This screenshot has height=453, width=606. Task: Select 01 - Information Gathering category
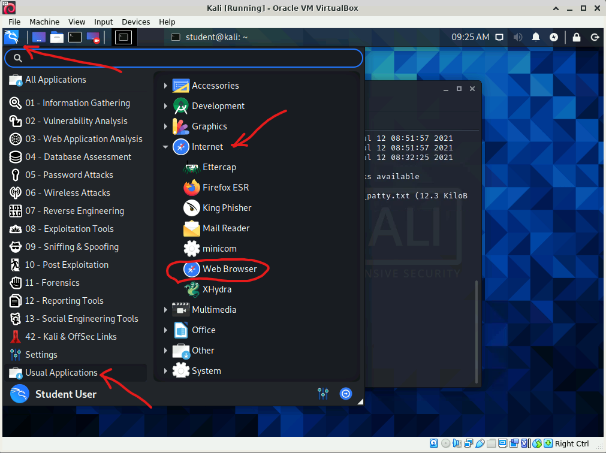(76, 103)
